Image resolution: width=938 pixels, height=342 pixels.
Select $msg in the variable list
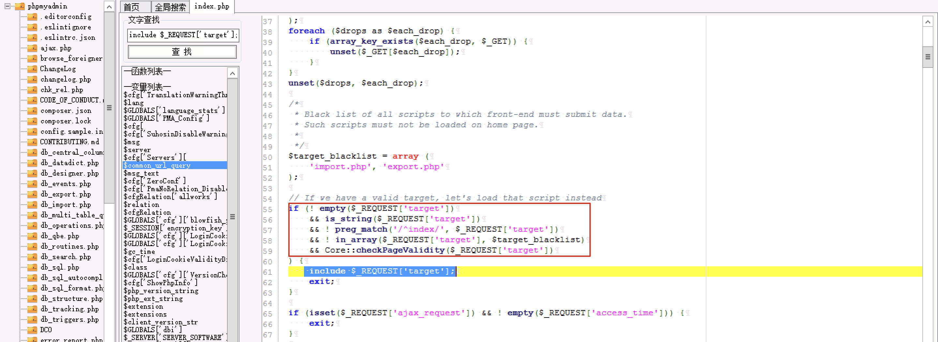point(132,142)
